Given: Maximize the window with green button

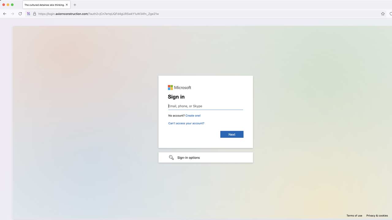Looking at the screenshot, I should [12, 5].
